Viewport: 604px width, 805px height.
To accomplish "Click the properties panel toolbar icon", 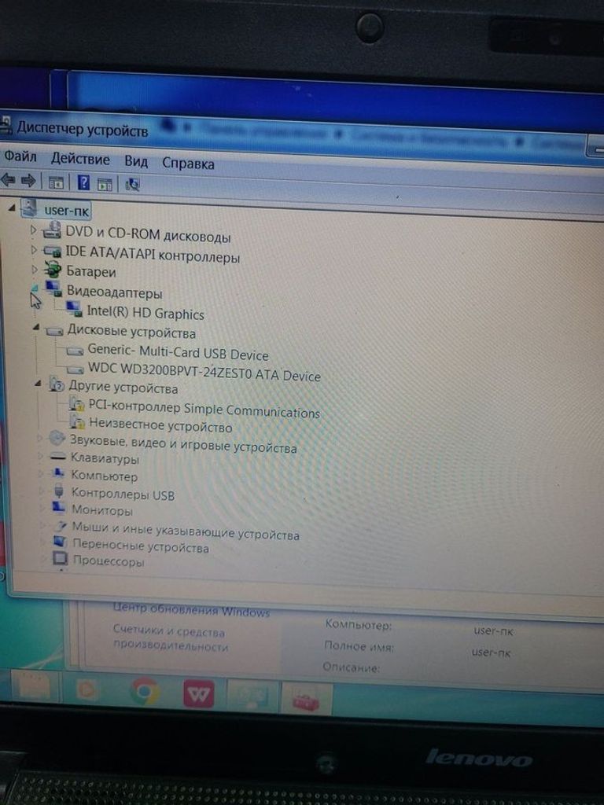I will click(x=105, y=184).
